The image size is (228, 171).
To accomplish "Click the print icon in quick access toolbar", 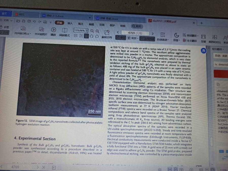I will point(29,21).
